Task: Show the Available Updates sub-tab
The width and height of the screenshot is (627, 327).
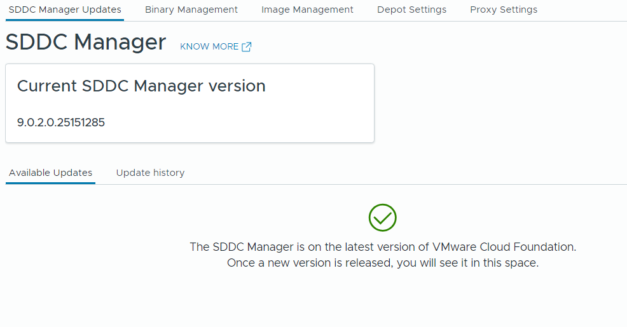Action: (51, 173)
